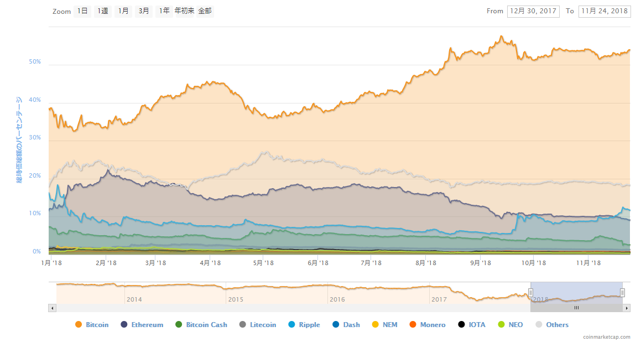Select the 全部 zoom option
641x347 pixels.
[205, 11]
